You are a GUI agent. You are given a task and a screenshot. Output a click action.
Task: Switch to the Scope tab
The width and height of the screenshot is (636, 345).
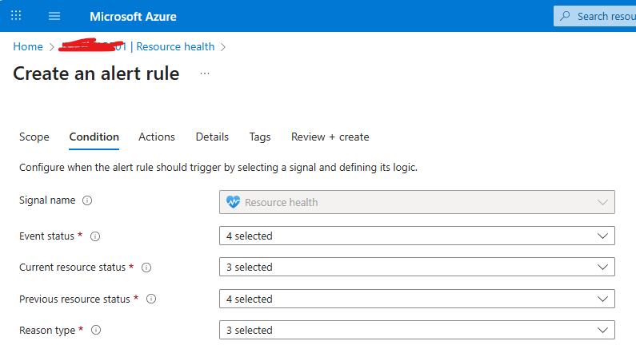coord(34,137)
